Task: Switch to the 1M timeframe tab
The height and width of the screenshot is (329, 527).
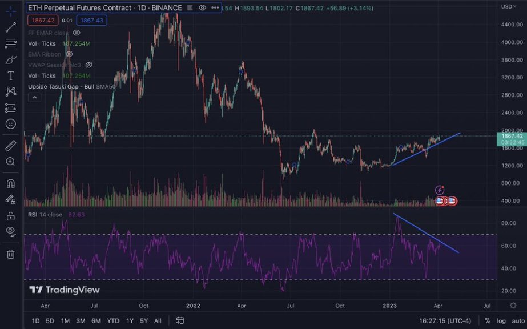Action: (x=65, y=322)
